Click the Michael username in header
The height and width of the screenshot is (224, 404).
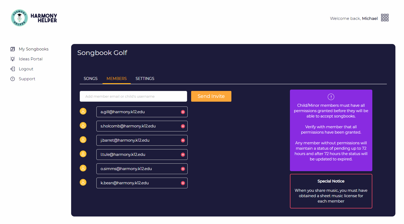tap(370, 19)
